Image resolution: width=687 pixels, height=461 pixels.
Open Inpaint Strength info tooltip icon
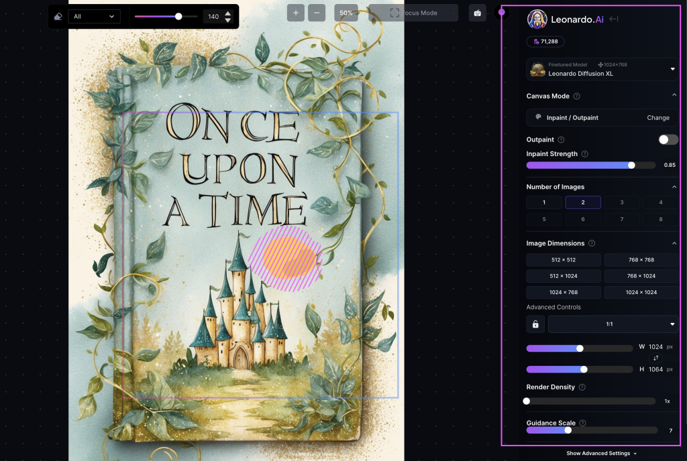(x=585, y=154)
